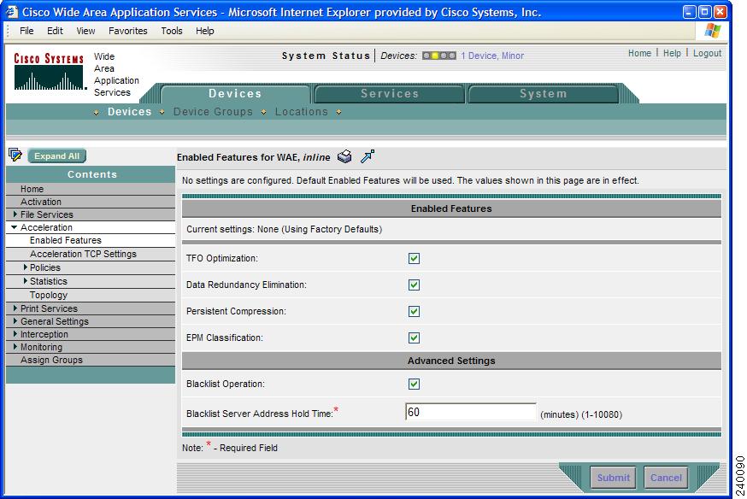This screenshot has height=499, width=747.
Task: Select Assign Groups in the Contents tree
Action: 51,360
